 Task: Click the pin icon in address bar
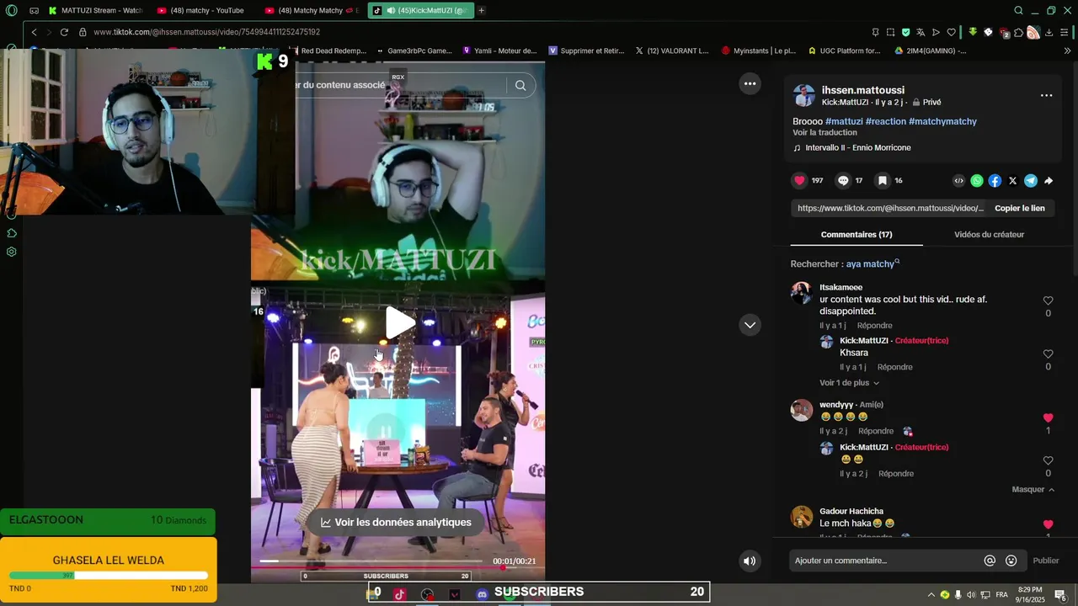tap(875, 32)
